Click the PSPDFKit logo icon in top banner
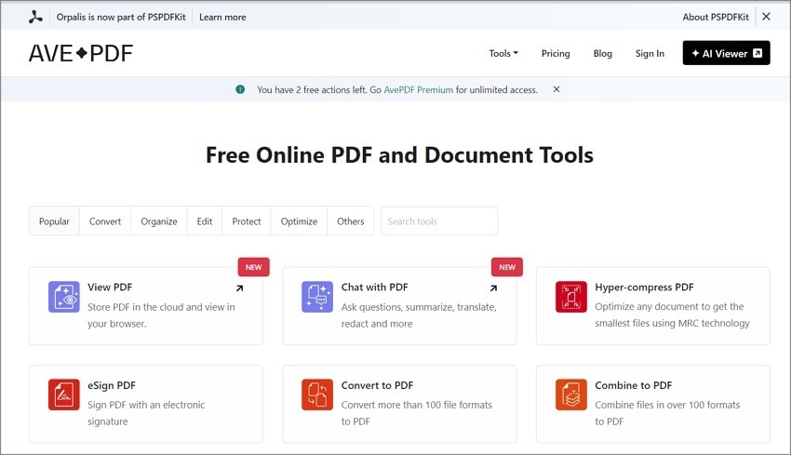This screenshot has height=455, width=791. (x=35, y=17)
